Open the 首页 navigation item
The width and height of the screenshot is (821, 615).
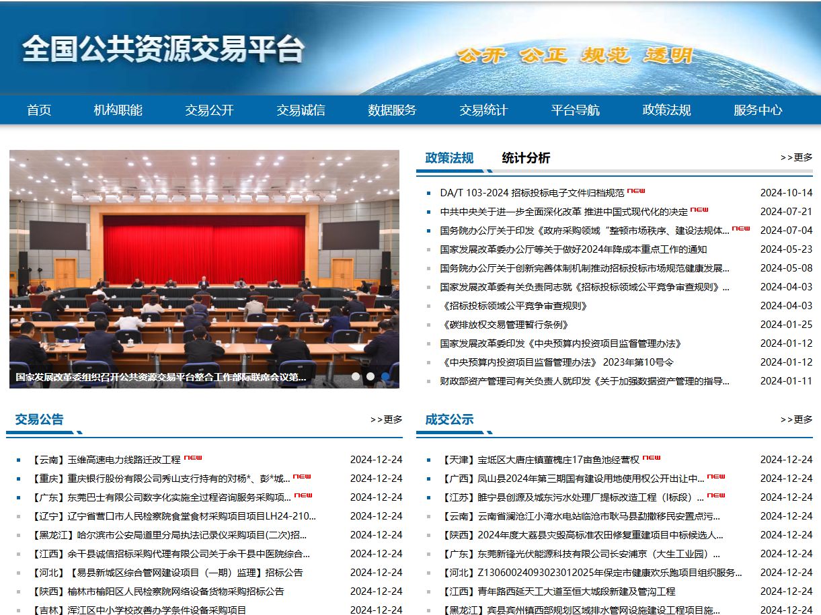[39, 110]
